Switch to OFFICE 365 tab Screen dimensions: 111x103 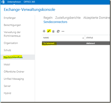29,2
